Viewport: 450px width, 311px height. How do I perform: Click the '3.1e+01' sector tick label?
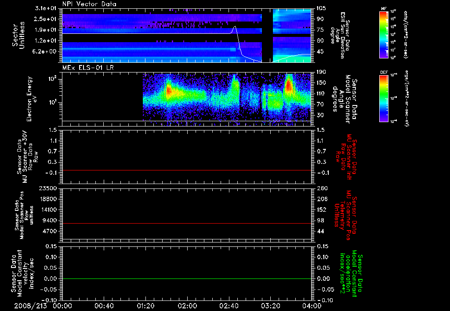(x=46, y=8)
